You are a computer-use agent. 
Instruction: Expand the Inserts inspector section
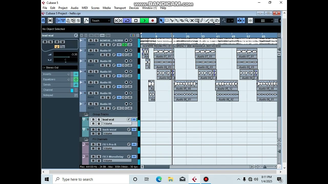click(x=60, y=74)
